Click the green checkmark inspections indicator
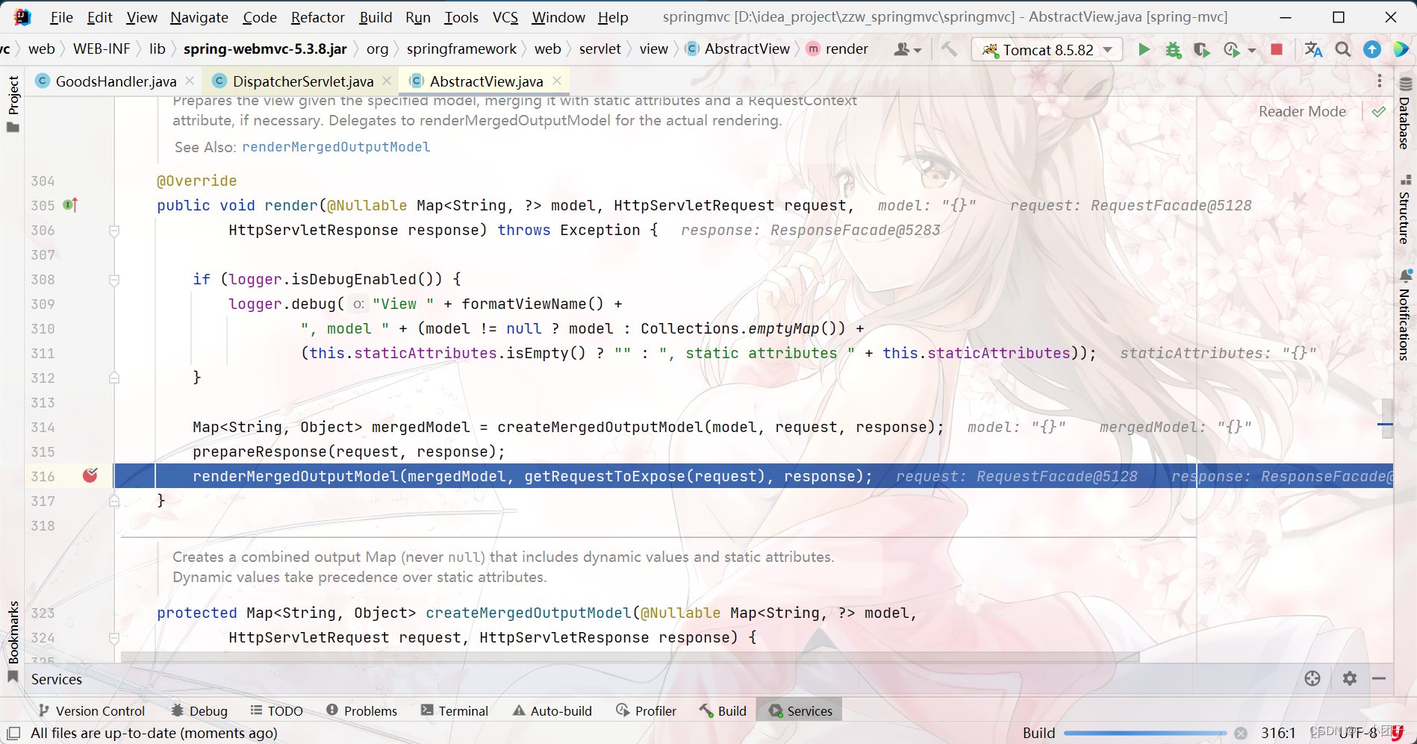This screenshot has height=744, width=1417. coord(1379,111)
